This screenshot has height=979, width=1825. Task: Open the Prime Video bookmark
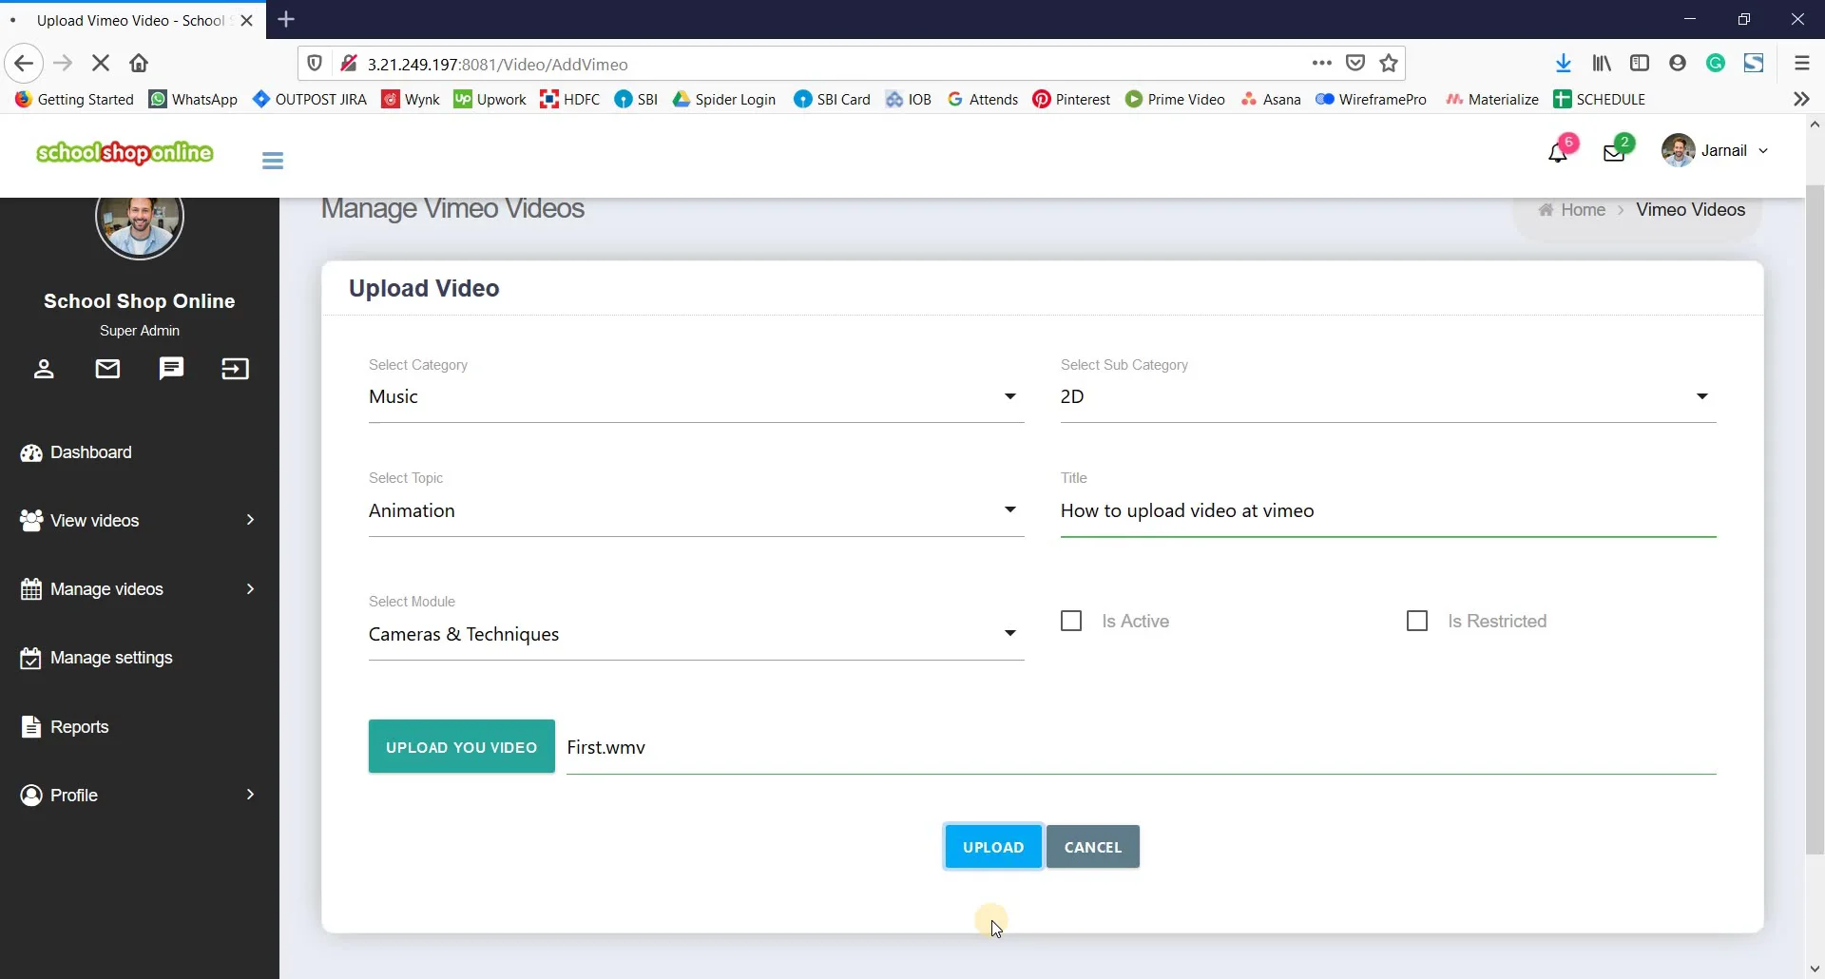(x=1175, y=99)
